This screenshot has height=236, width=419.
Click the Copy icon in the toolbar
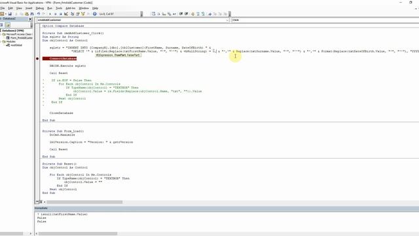click(x=22, y=14)
